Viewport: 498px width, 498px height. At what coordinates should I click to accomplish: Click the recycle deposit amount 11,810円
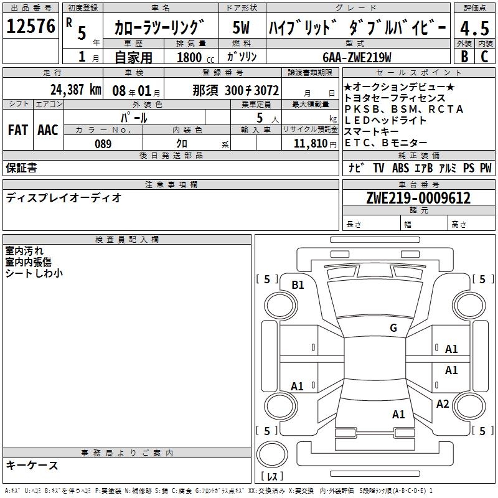click(x=310, y=144)
